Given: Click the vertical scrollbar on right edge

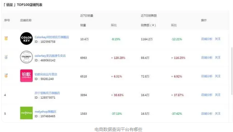Looking at the screenshot, I should pyautogui.click(x=232, y=71).
